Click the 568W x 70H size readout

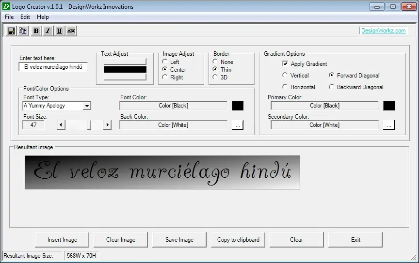(x=81, y=256)
